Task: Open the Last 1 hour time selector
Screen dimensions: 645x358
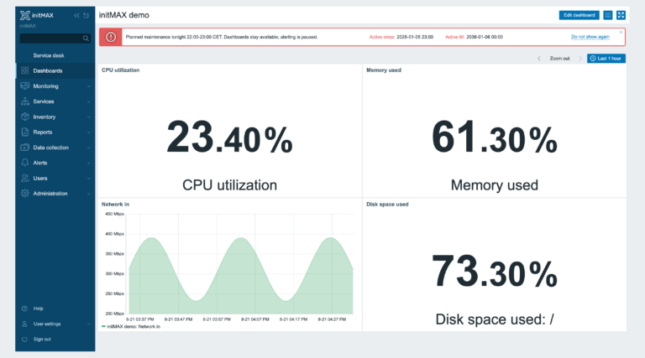Action: pos(606,59)
